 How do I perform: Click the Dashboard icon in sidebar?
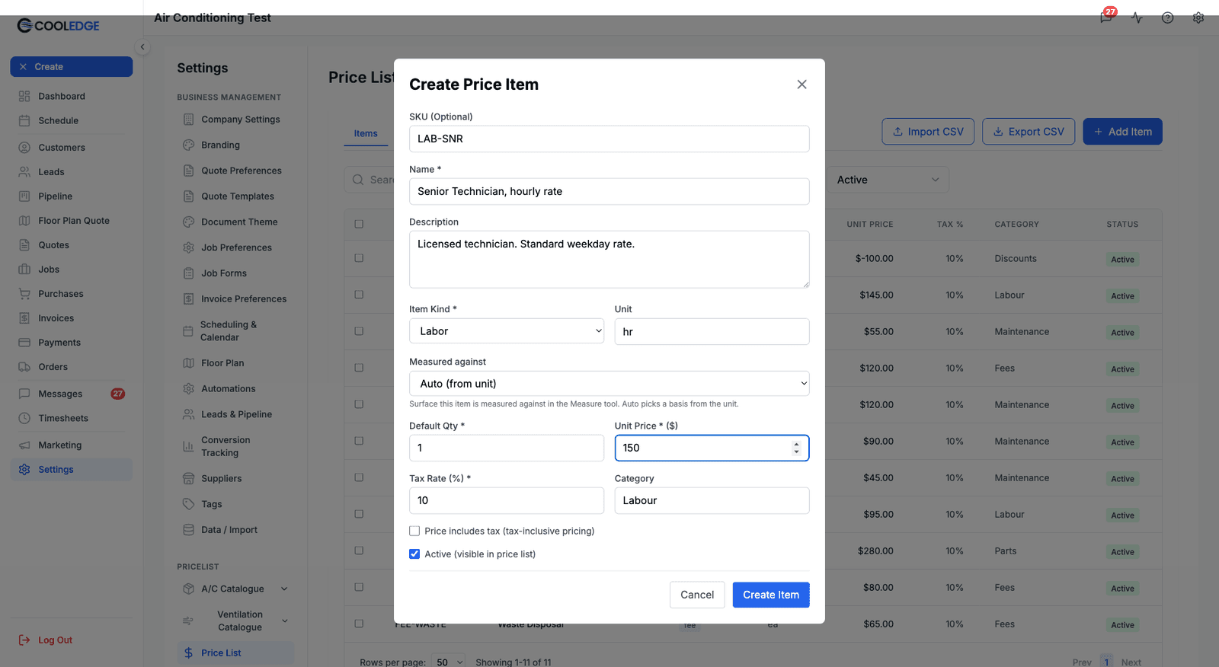click(24, 96)
